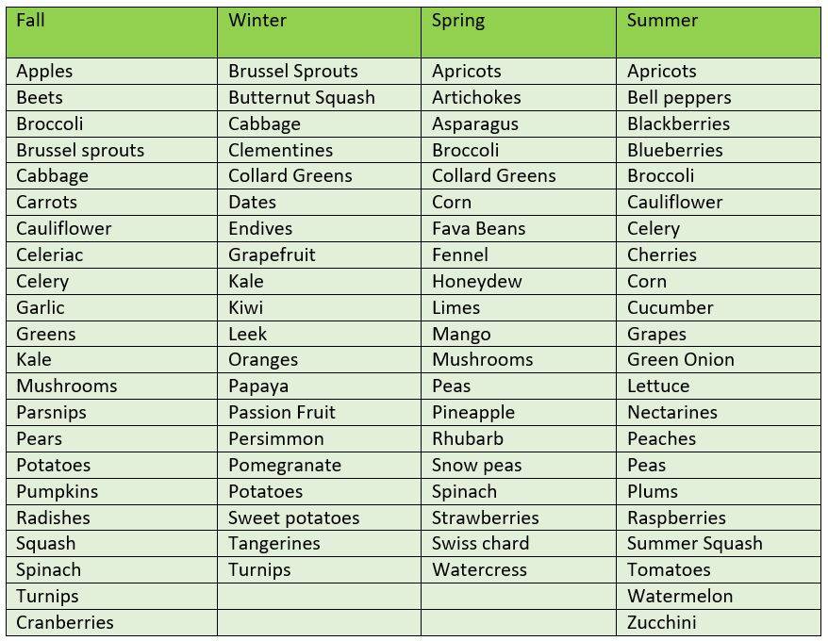Click the Fall column header
Screen dimensions: 828x641
coord(111,33)
